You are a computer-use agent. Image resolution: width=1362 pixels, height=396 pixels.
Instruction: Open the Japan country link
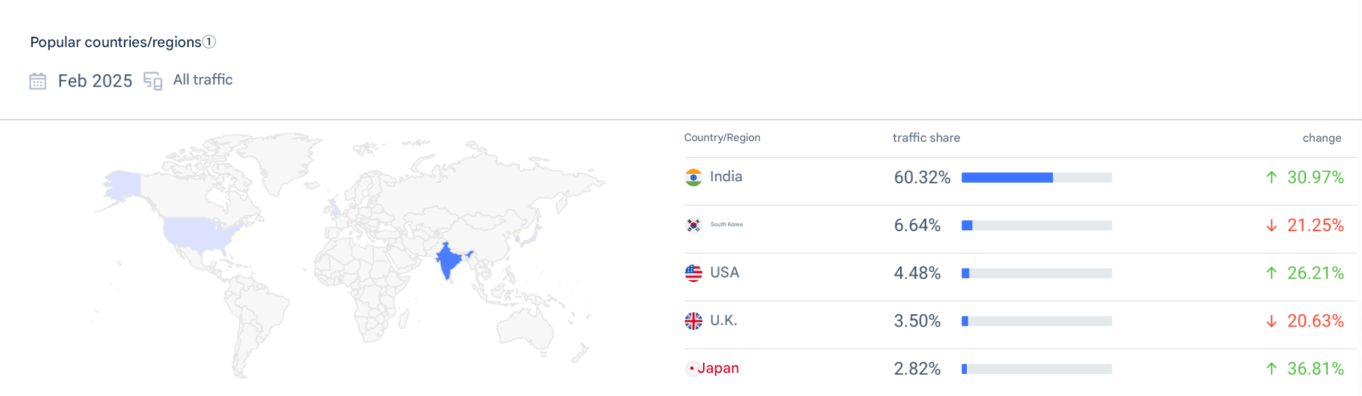coord(718,368)
